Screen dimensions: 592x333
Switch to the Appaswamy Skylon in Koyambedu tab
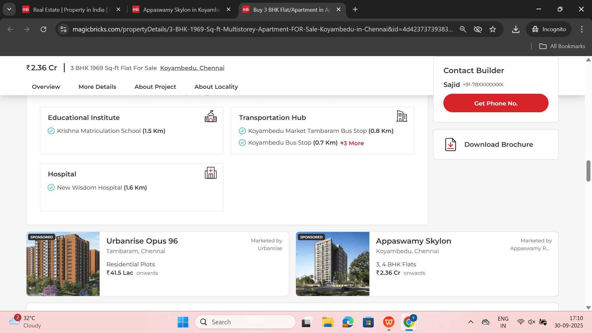(182, 10)
